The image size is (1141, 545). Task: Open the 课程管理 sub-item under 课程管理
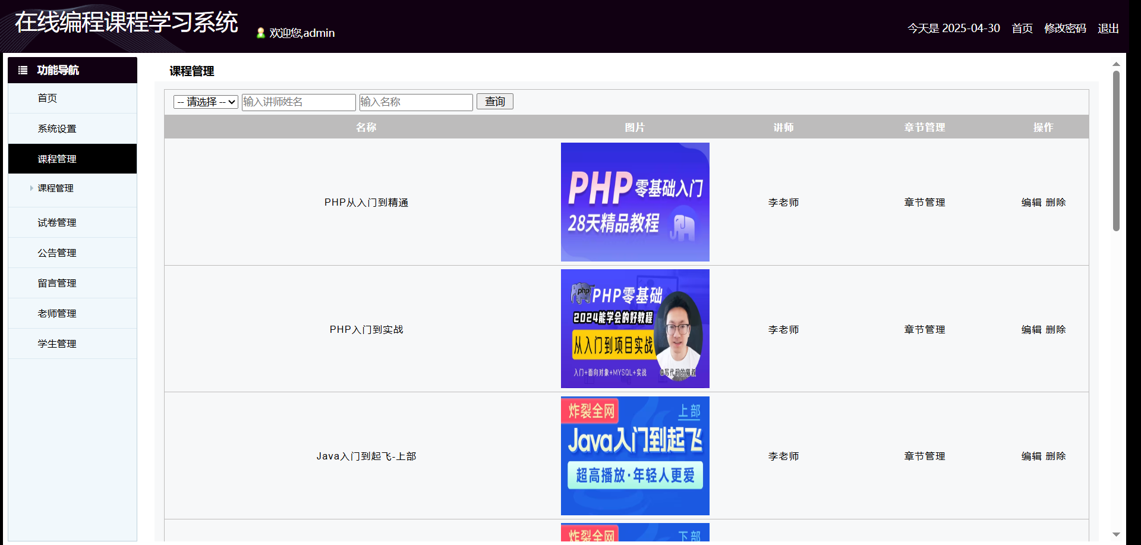tap(55, 188)
